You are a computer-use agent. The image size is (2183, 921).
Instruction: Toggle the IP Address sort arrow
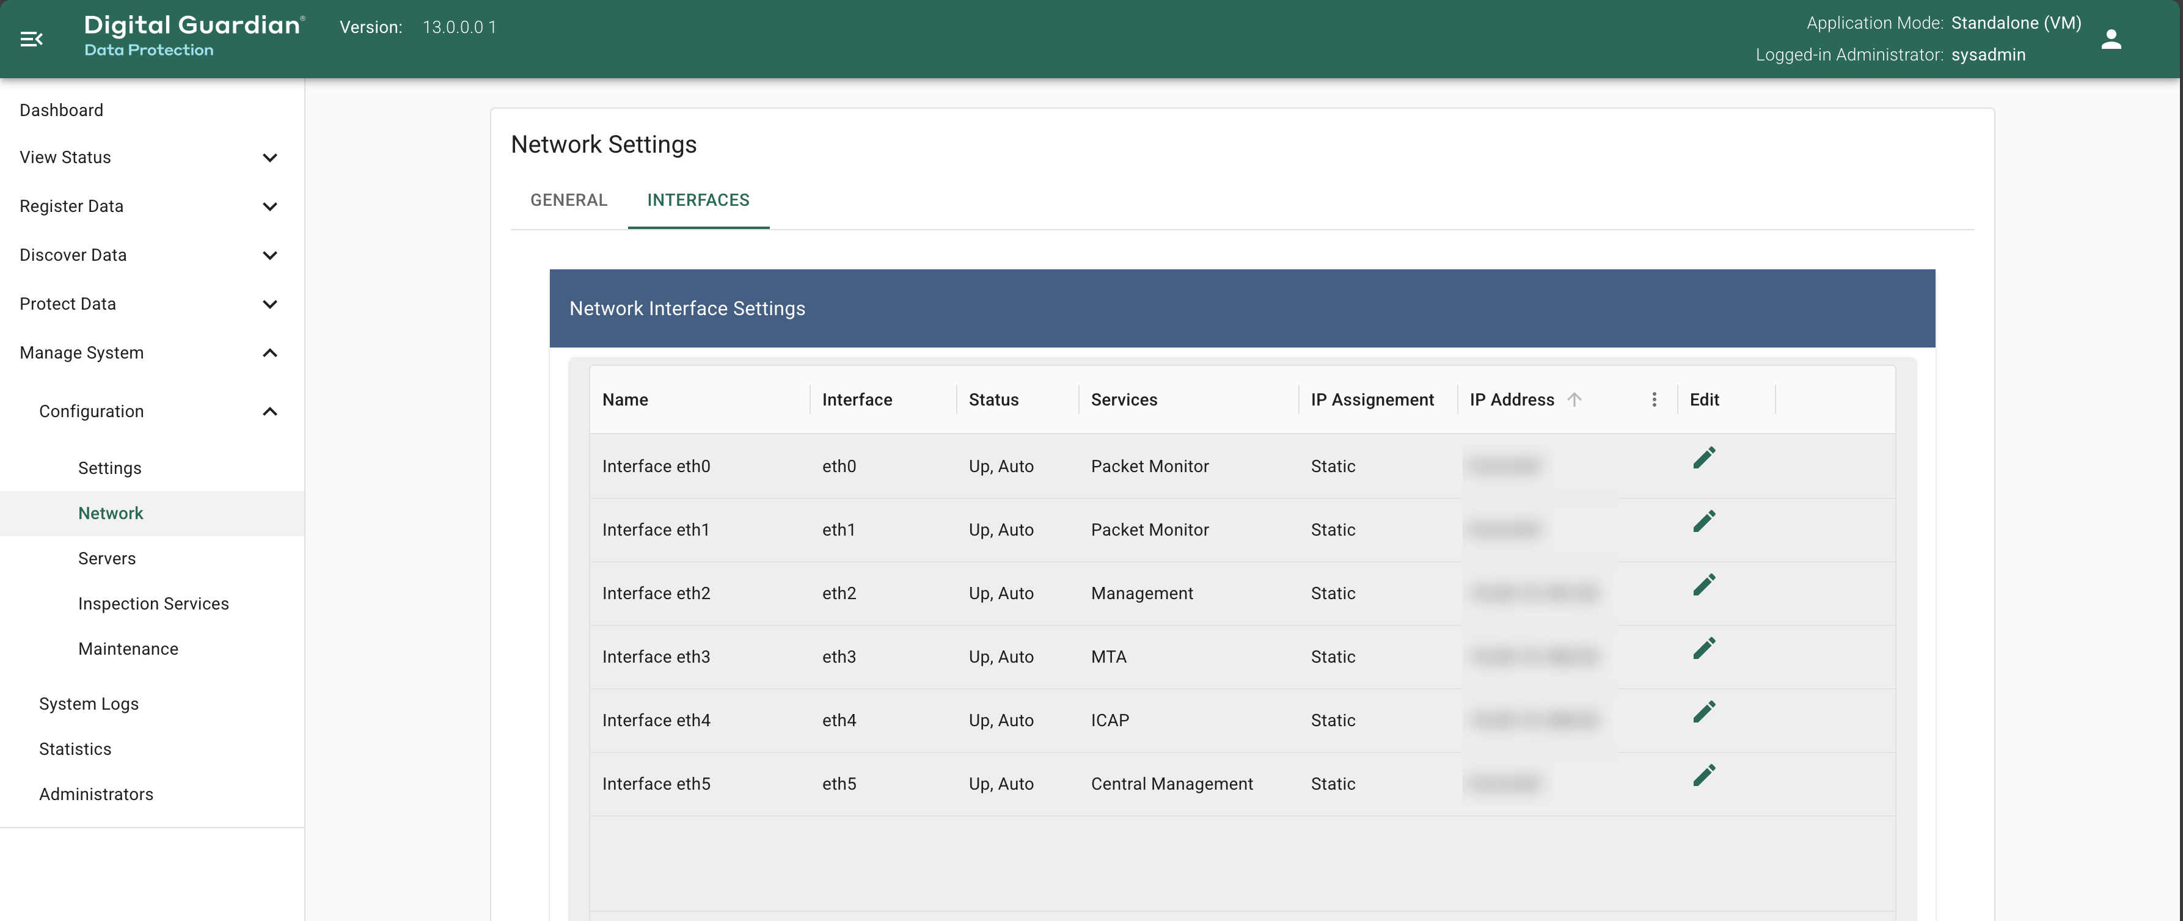(x=1574, y=400)
